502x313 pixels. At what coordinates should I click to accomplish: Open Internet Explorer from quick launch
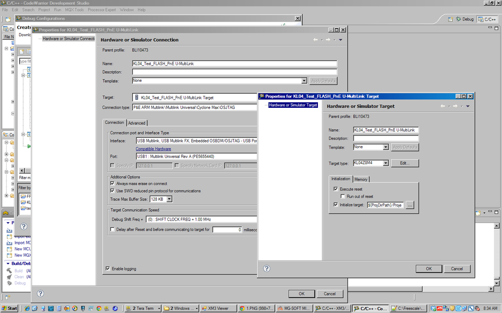point(27,308)
